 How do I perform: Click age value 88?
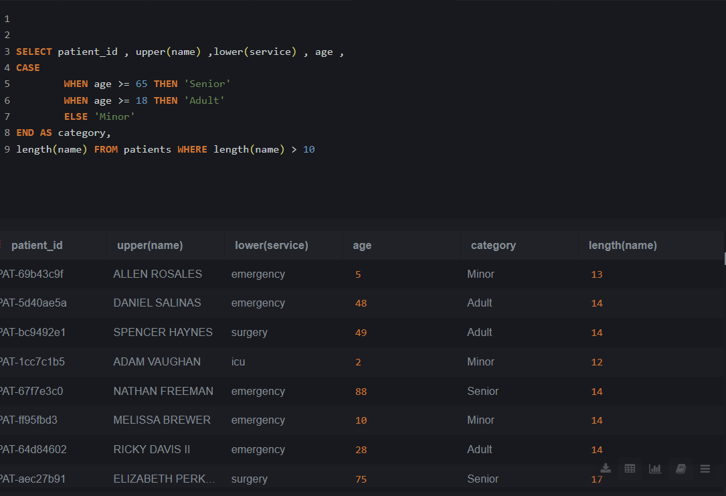click(x=361, y=392)
